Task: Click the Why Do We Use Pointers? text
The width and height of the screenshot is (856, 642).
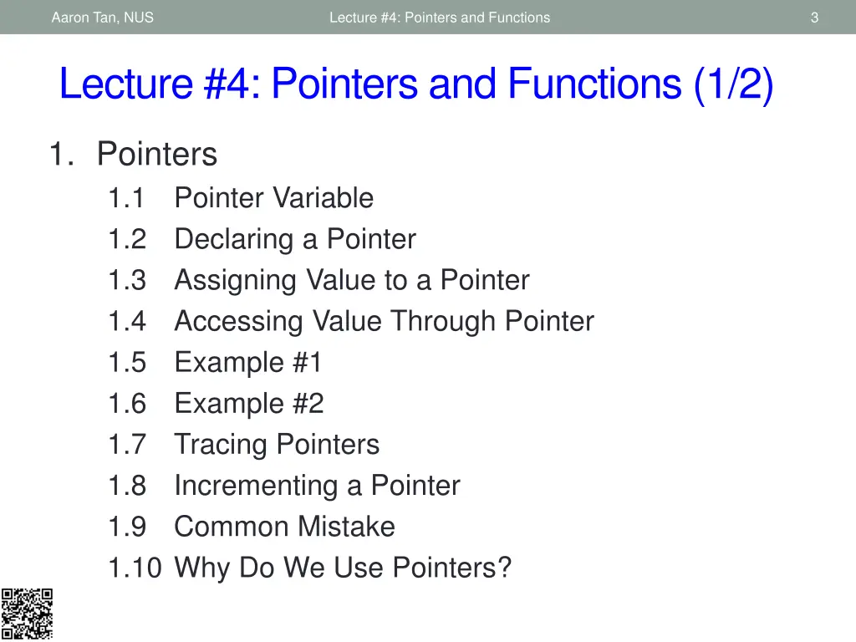Action: (343, 568)
